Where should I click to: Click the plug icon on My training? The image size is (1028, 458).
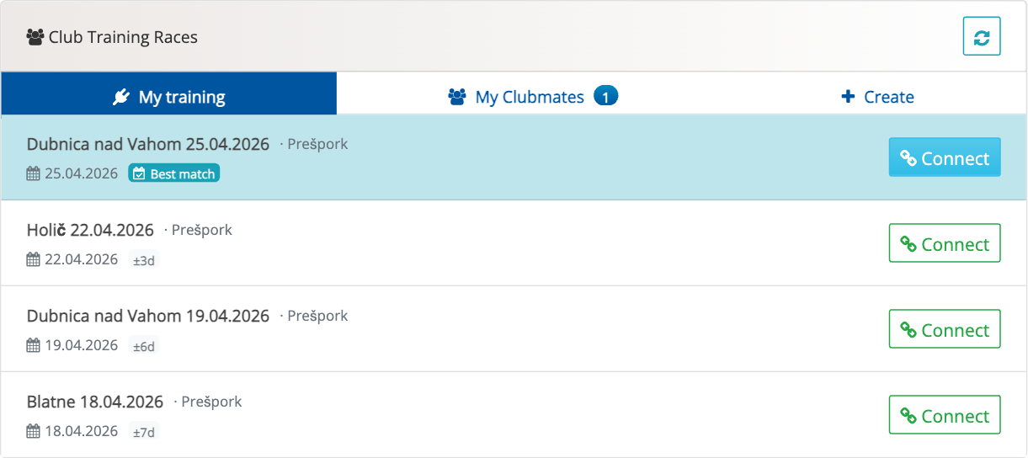tap(121, 97)
